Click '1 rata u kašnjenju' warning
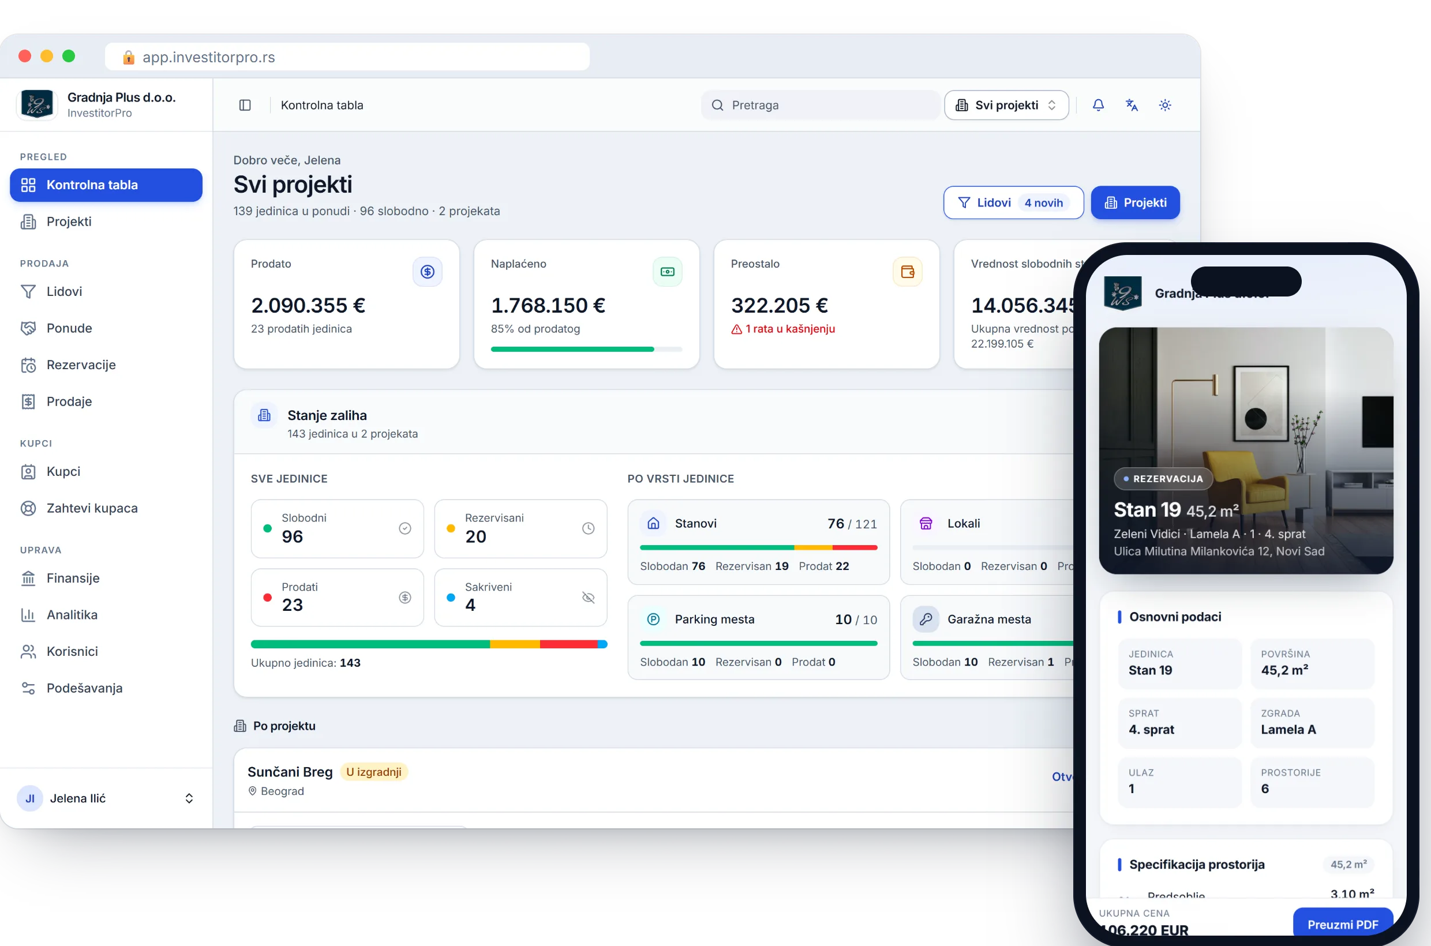This screenshot has width=1431, height=946. (783, 329)
